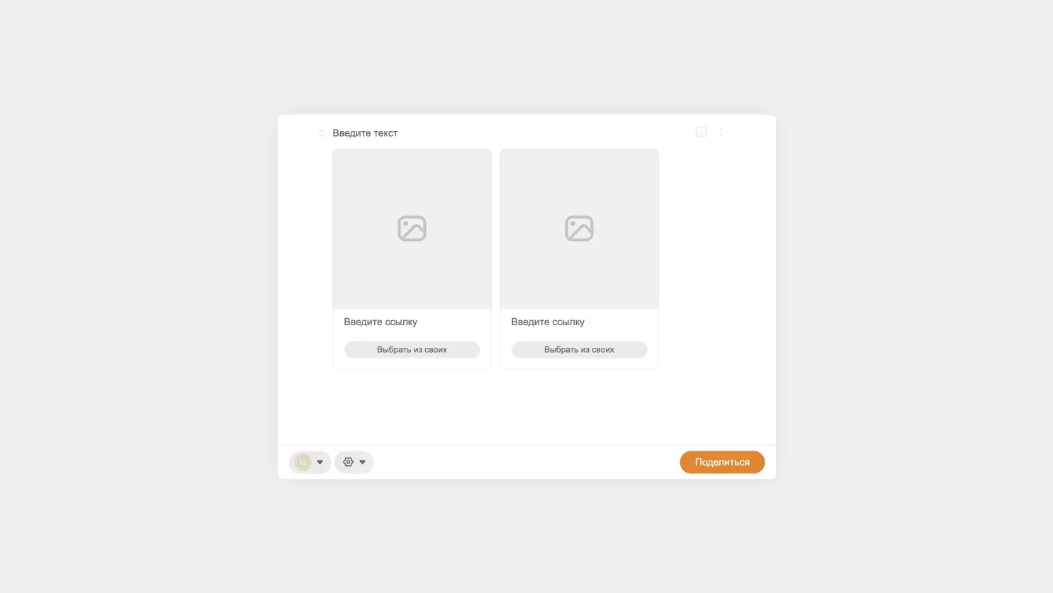Click the settings gear icon

(x=348, y=462)
